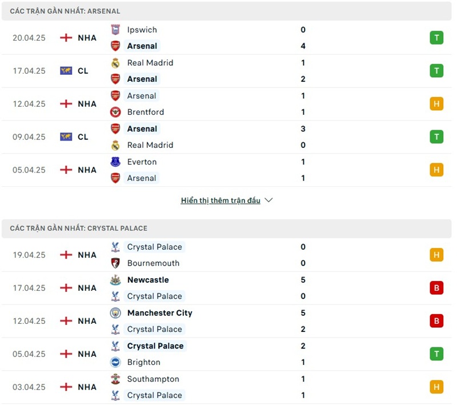Click the Brighton team crest icon
The height and width of the screenshot is (405, 457).
tap(115, 362)
